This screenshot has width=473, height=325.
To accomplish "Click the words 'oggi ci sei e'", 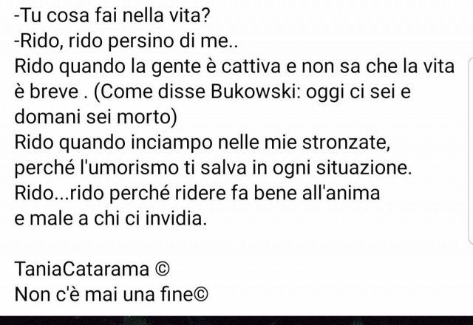I will tap(358, 92).
